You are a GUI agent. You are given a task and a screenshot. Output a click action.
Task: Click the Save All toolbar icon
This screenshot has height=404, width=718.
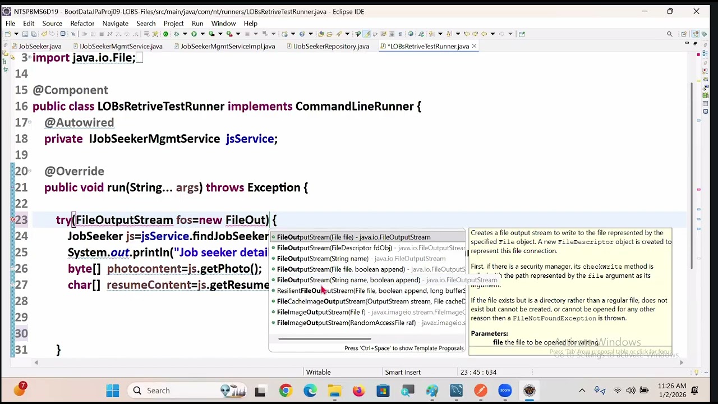(x=34, y=34)
